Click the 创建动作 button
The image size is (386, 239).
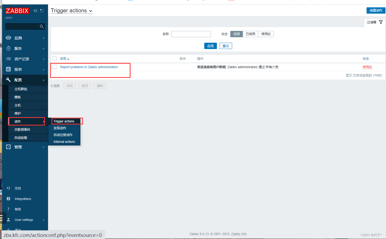[x=376, y=10]
